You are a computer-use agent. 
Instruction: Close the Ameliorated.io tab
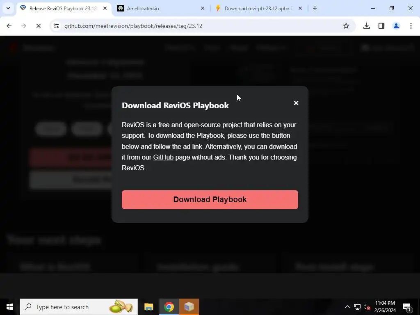[203, 8]
